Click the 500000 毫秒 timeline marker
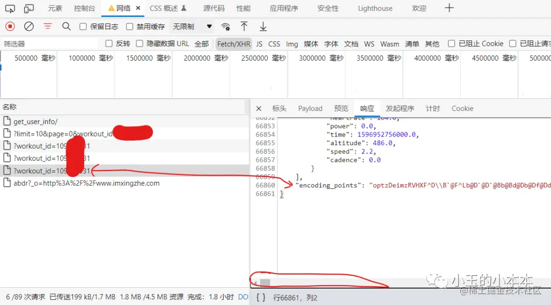 [x=35, y=58]
